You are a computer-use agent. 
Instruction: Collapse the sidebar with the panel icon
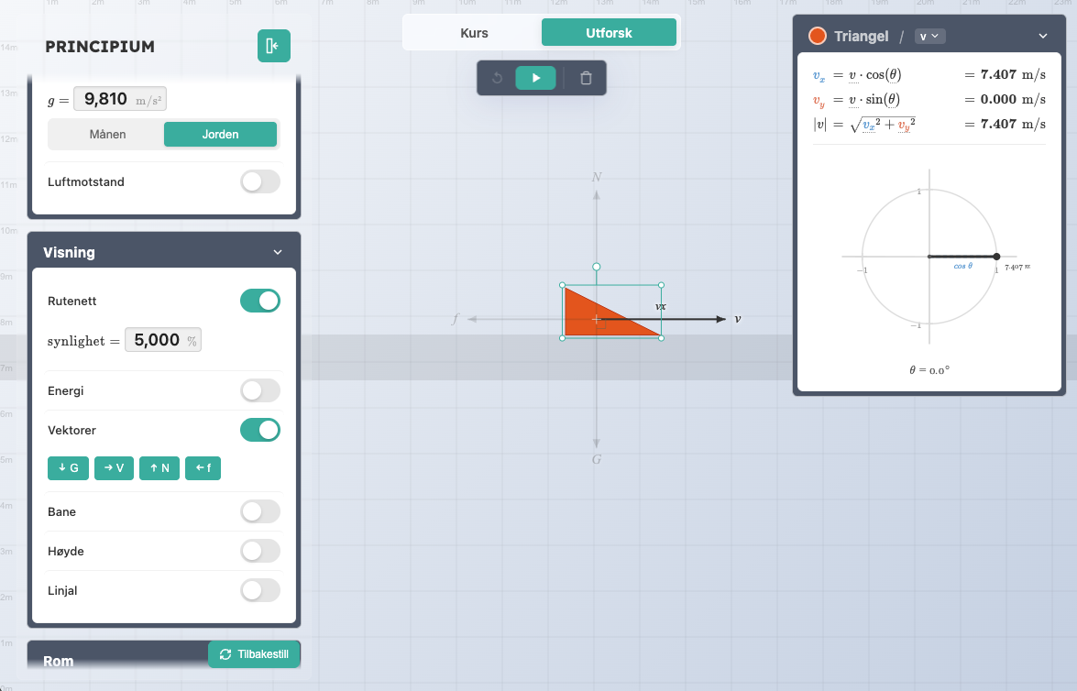click(x=273, y=46)
